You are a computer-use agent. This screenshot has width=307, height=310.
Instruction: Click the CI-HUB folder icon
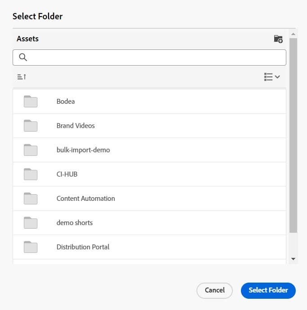[31, 174]
